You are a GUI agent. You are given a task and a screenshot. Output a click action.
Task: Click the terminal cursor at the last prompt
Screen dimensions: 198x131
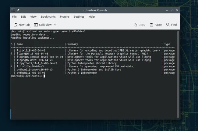(x=44, y=76)
